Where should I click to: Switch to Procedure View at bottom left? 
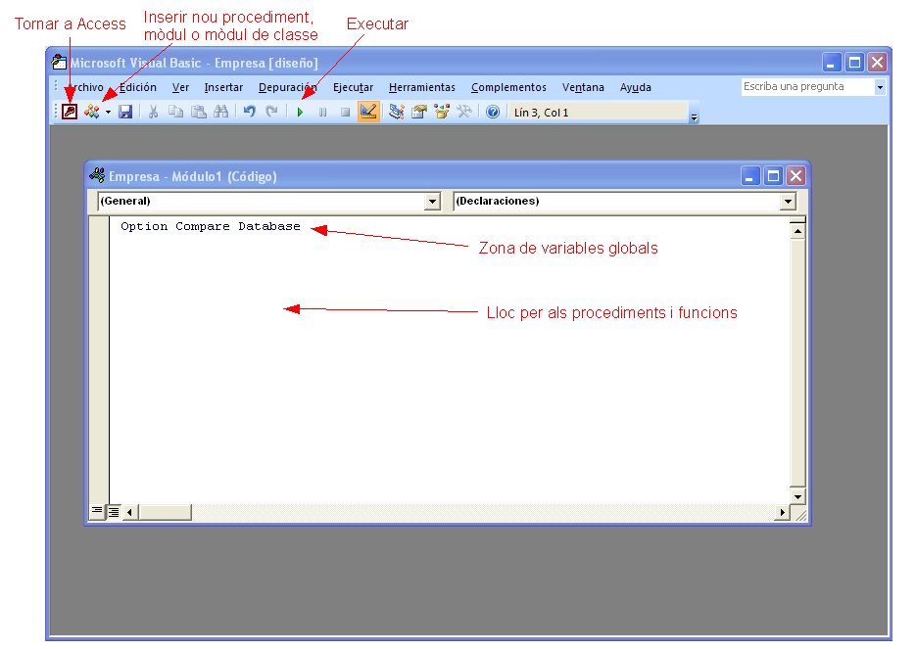[97, 511]
